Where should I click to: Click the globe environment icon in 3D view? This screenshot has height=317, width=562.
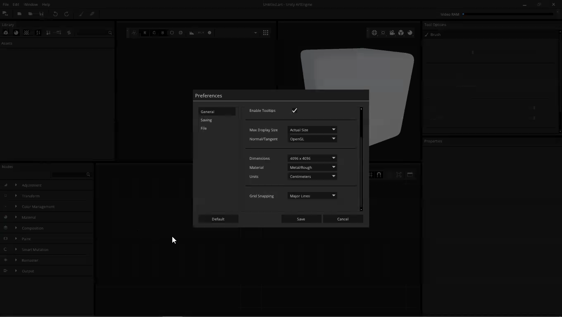click(374, 33)
